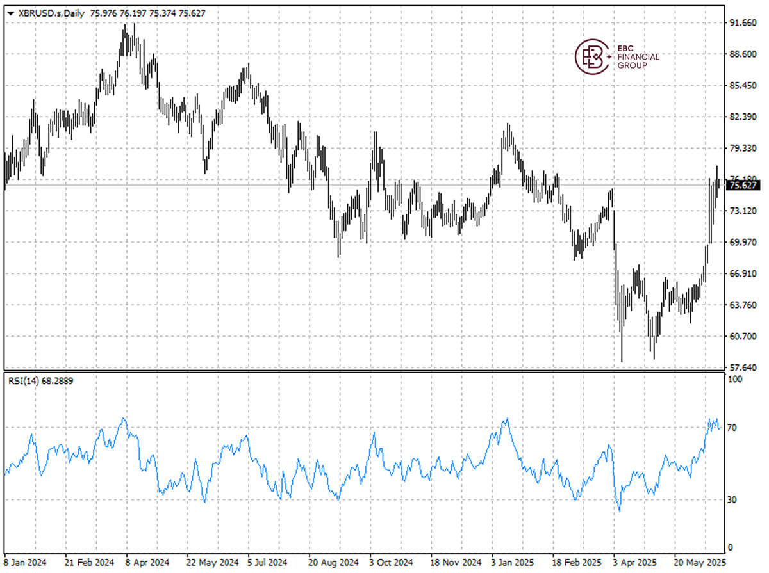Viewport: 769px width, 573px height.
Task: Select the 3 Jan 2025 date marker
Action: coord(513,561)
